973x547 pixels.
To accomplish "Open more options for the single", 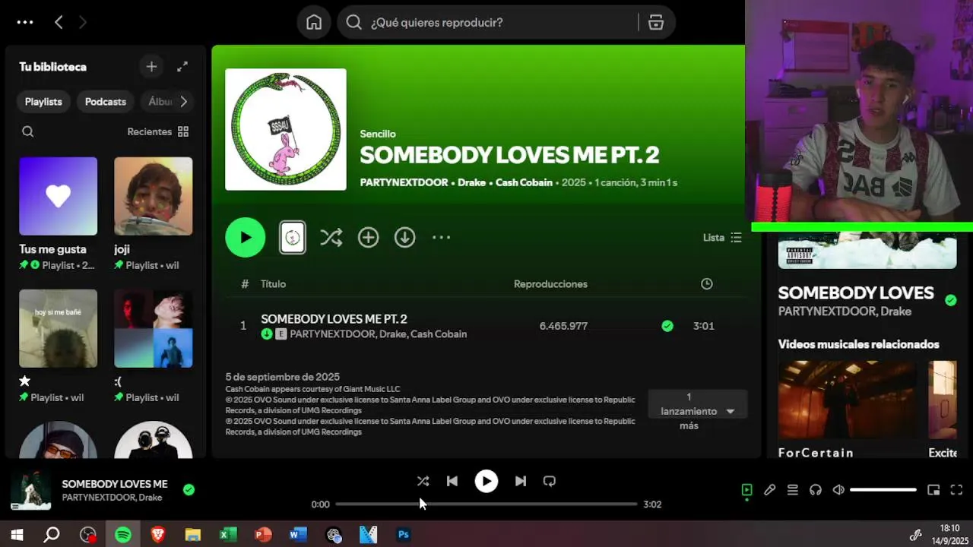I will (442, 238).
